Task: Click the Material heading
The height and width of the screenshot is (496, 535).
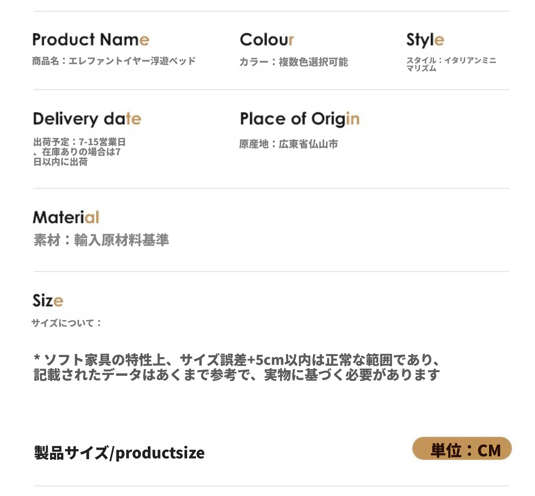Action: click(x=66, y=217)
